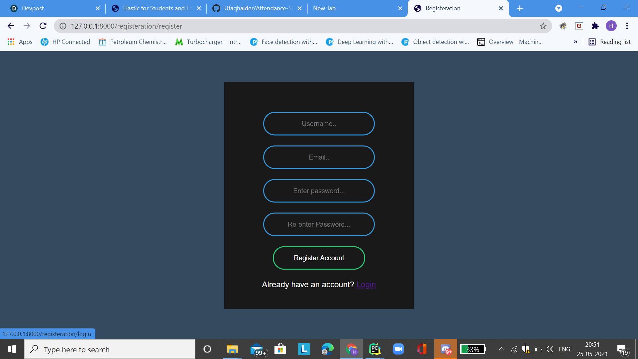The width and height of the screenshot is (638, 359).
Task: Focus the Re-enter Password field
Action: 319,224
